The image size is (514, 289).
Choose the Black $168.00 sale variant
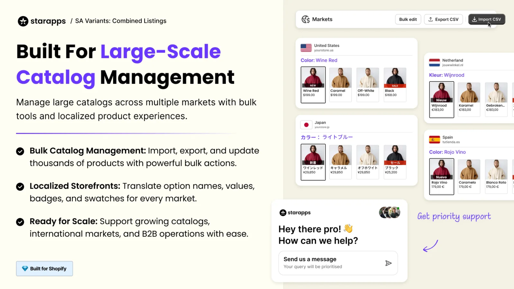coord(395,85)
